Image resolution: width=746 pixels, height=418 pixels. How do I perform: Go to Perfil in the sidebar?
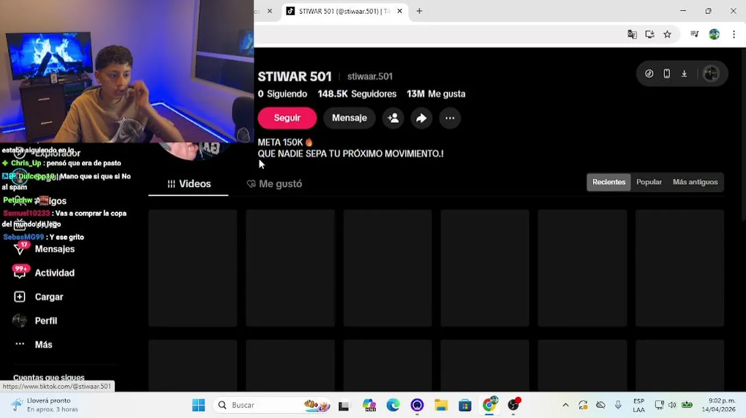pyautogui.click(x=46, y=320)
